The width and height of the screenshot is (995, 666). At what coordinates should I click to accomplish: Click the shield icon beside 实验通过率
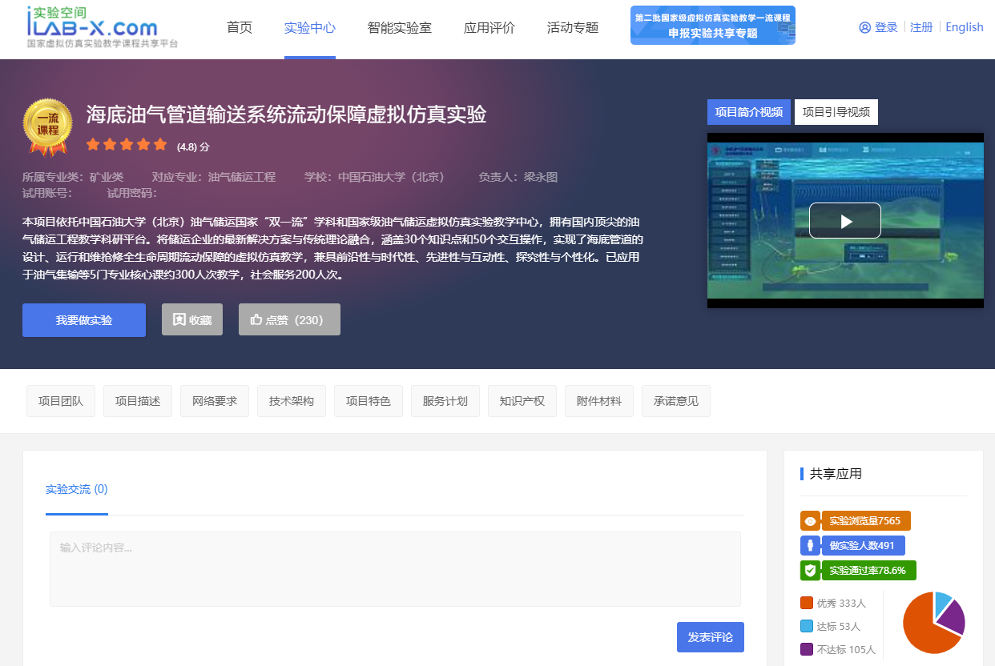pos(810,571)
